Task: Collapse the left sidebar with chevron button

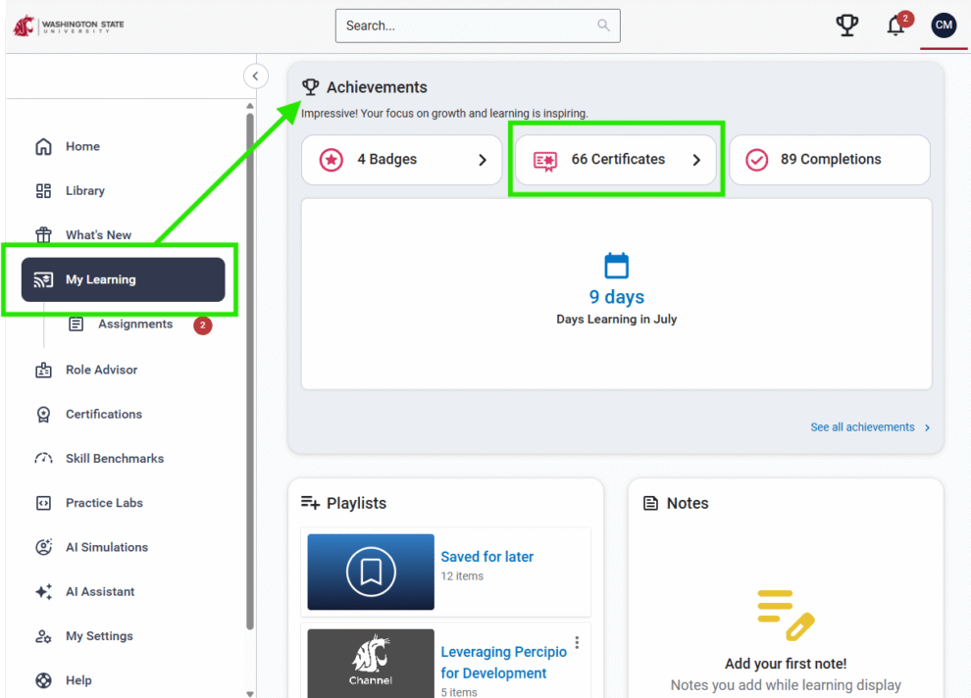Action: 255,75
